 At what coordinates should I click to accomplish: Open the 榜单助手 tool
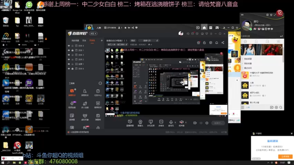98,105
